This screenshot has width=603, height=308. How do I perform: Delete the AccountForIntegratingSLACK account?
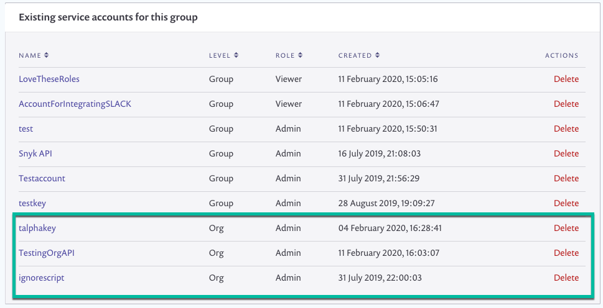pos(566,104)
